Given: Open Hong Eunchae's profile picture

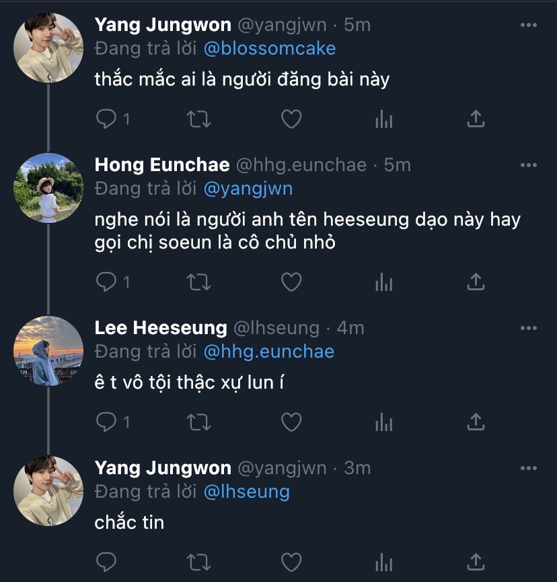Looking at the screenshot, I should click(48, 187).
